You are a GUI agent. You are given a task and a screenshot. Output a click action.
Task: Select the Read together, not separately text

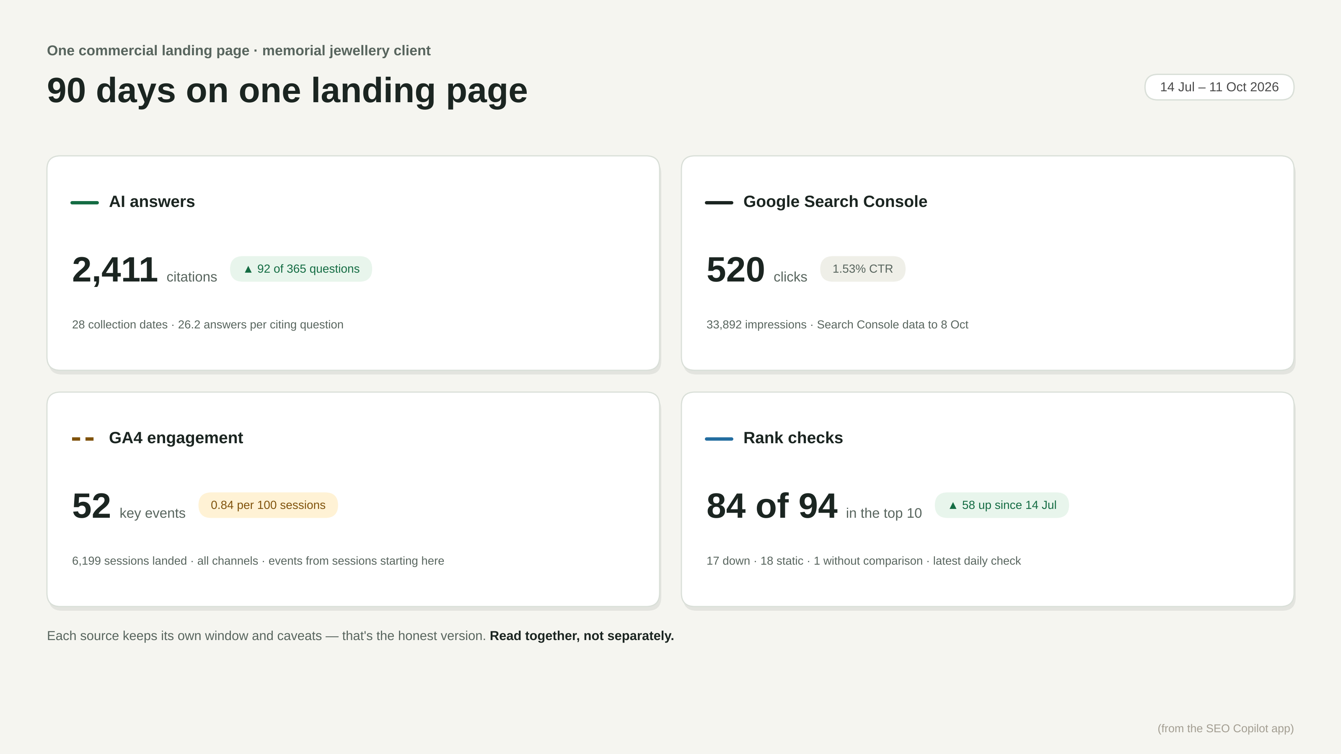[582, 636]
